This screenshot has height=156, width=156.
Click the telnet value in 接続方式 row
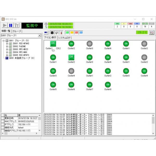click(21, 128)
